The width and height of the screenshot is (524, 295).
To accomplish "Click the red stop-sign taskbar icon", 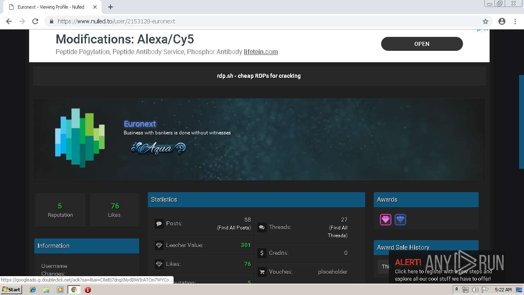I will 88,290.
